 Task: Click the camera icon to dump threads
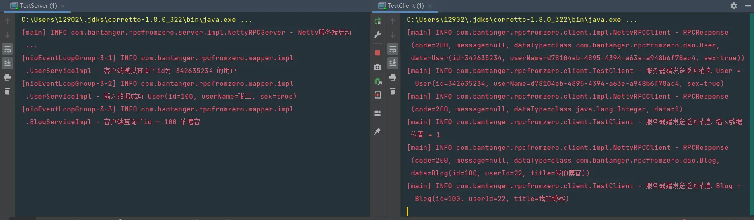pos(377,67)
